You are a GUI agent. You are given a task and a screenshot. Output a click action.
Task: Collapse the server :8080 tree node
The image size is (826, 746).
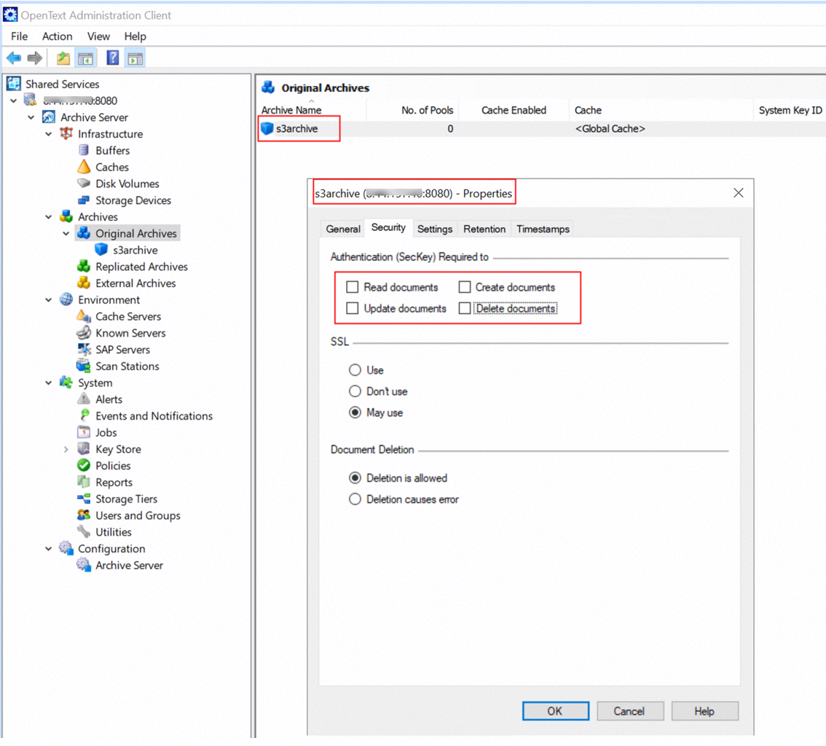14,101
